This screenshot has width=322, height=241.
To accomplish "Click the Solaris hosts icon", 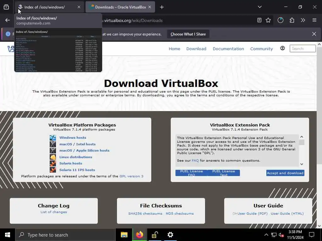I will [53, 163].
